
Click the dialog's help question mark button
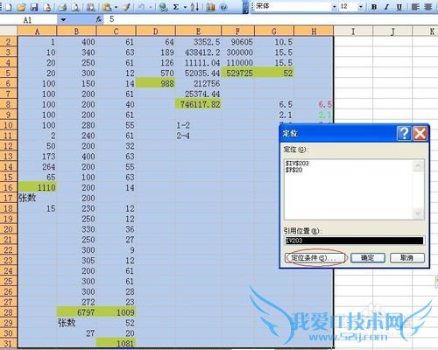(x=404, y=134)
